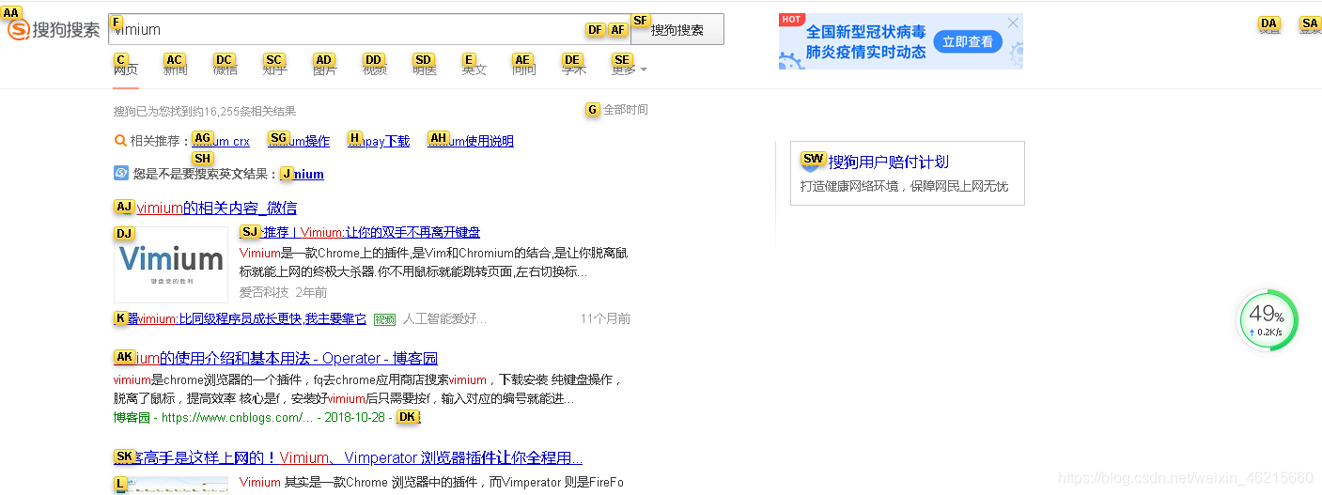The width and height of the screenshot is (1322, 495).
Task: Click the 博客园 cnblogs.com URL text
Action: tap(213, 417)
